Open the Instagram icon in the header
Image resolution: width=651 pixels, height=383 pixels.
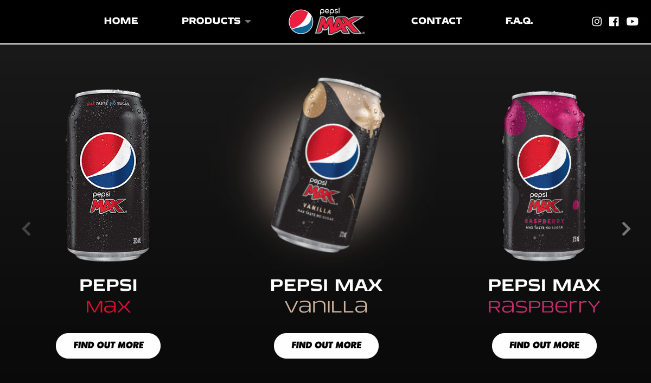597,22
